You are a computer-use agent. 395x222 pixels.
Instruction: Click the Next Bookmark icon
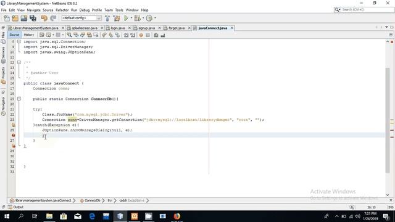tap(111, 35)
